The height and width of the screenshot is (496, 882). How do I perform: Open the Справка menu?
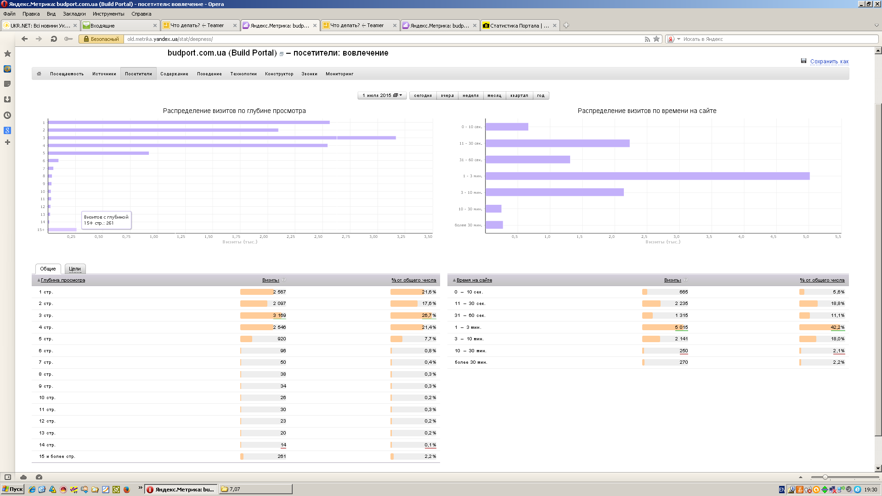click(x=141, y=14)
